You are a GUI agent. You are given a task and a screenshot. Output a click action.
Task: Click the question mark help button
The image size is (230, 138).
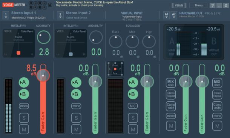coord(212,6)
